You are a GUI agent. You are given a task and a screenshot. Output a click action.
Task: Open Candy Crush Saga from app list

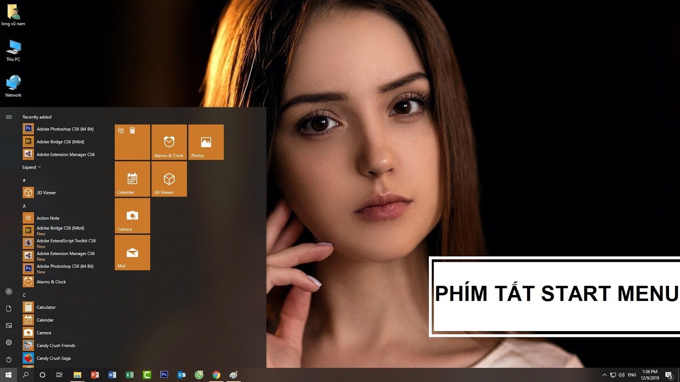click(x=53, y=358)
